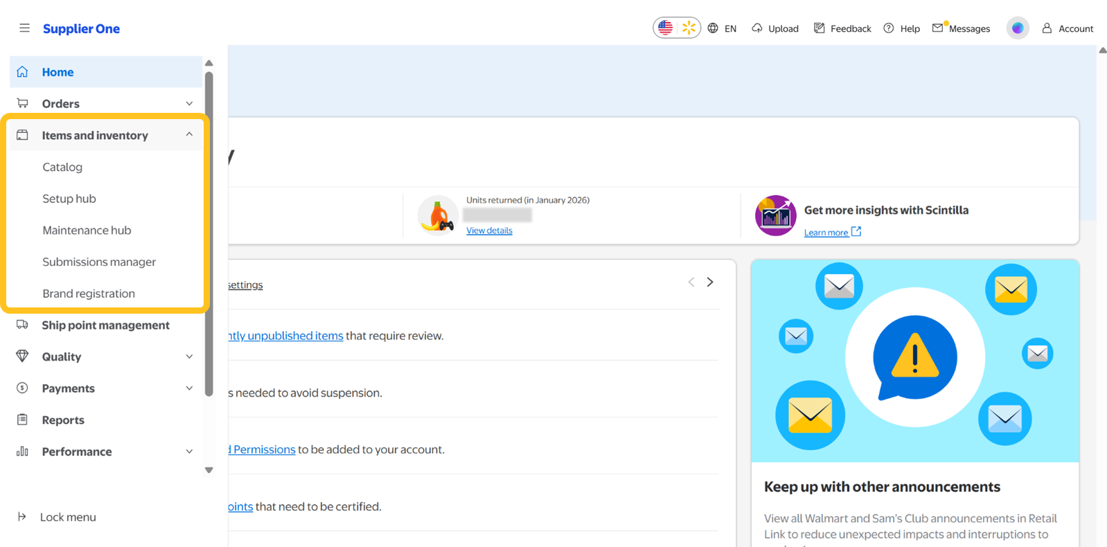Click the Quality diamond icon
1107x547 pixels.
click(x=22, y=356)
